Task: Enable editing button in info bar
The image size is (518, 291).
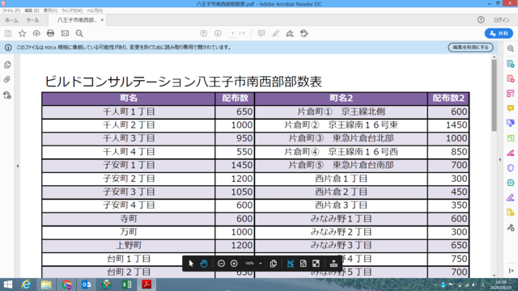Action: tap(470, 47)
